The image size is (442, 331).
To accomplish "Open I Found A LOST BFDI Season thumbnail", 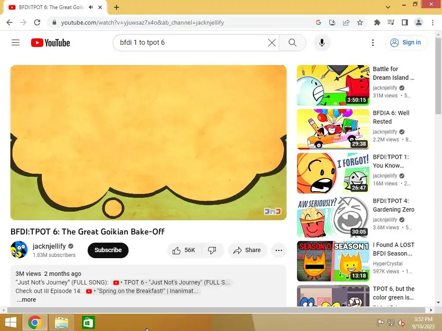I will 333,261.
